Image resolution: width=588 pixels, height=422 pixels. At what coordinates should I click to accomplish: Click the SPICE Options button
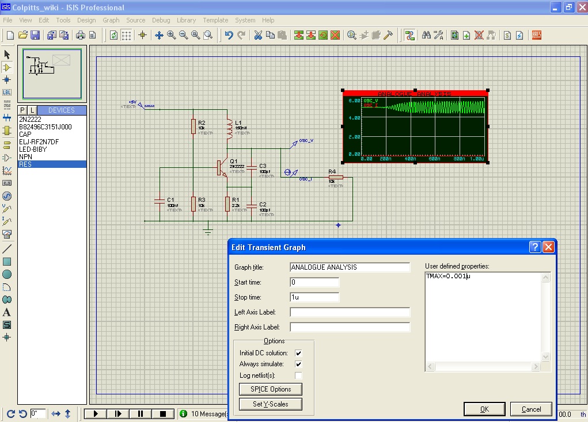point(271,389)
